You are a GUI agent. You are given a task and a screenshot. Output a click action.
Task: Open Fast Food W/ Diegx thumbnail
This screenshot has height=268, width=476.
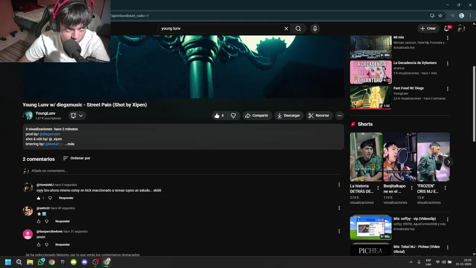click(x=371, y=98)
